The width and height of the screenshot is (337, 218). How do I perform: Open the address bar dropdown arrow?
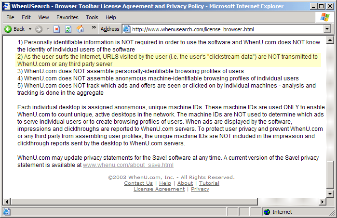click(327, 29)
